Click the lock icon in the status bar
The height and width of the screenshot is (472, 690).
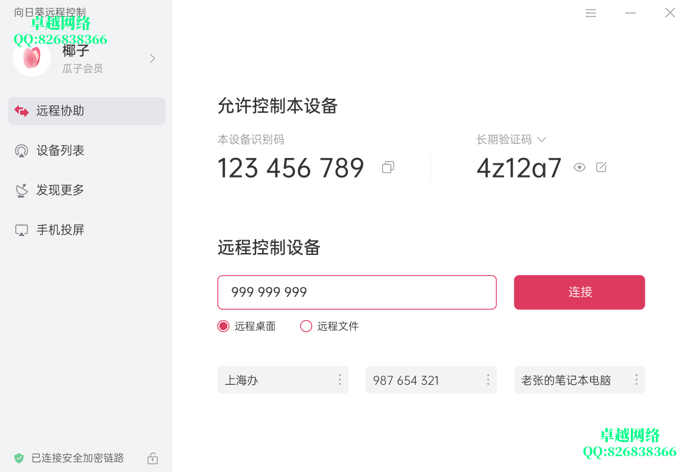coord(153,458)
